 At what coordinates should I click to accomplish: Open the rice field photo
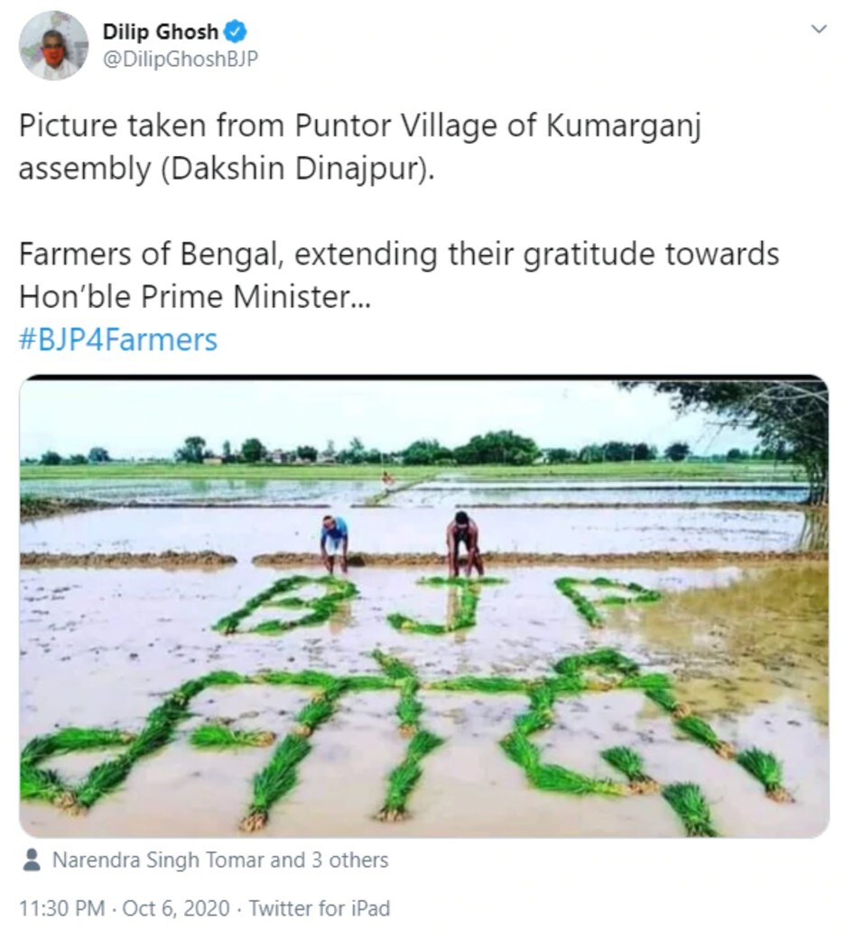[424, 606]
